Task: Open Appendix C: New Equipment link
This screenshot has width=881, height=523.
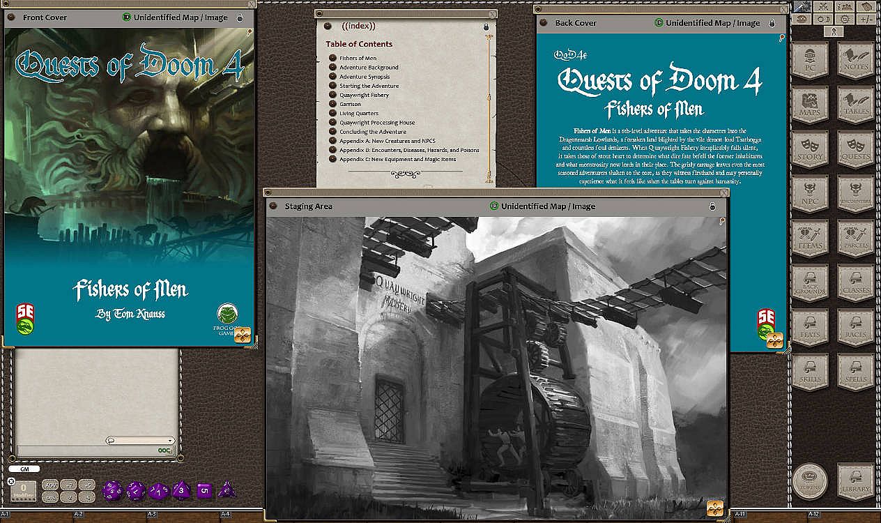Action: point(398,159)
